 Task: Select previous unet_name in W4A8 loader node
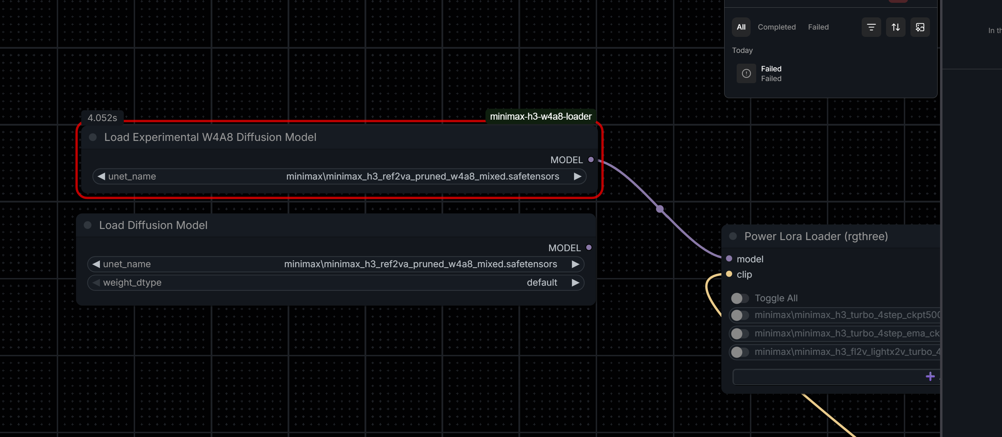click(x=101, y=176)
